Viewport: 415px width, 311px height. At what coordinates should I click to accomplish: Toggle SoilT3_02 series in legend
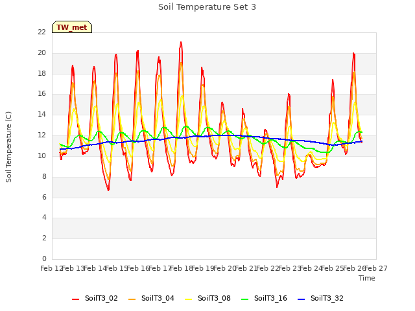(95, 298)
